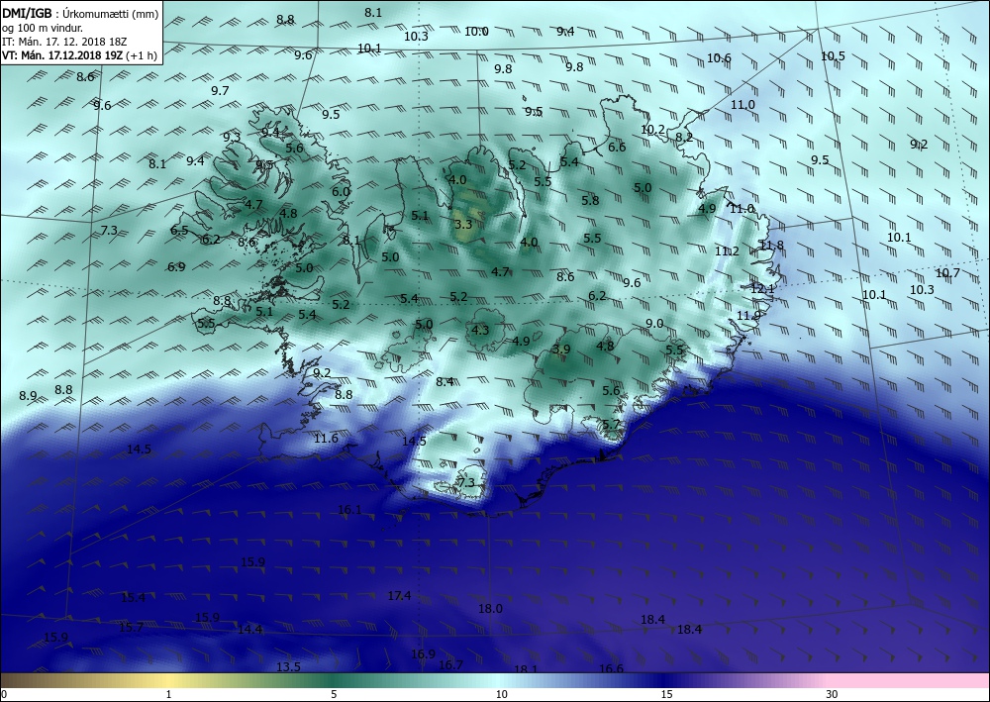This screenshot has width=990, height=702.
Task: Click the value 6.6 on the map
Action: click(x=617, y=148)
